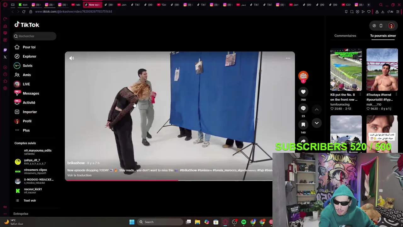This screenshot has width=403, height=227.
Task: Open the turnfourracing author link
Action: tap(340, 104)
